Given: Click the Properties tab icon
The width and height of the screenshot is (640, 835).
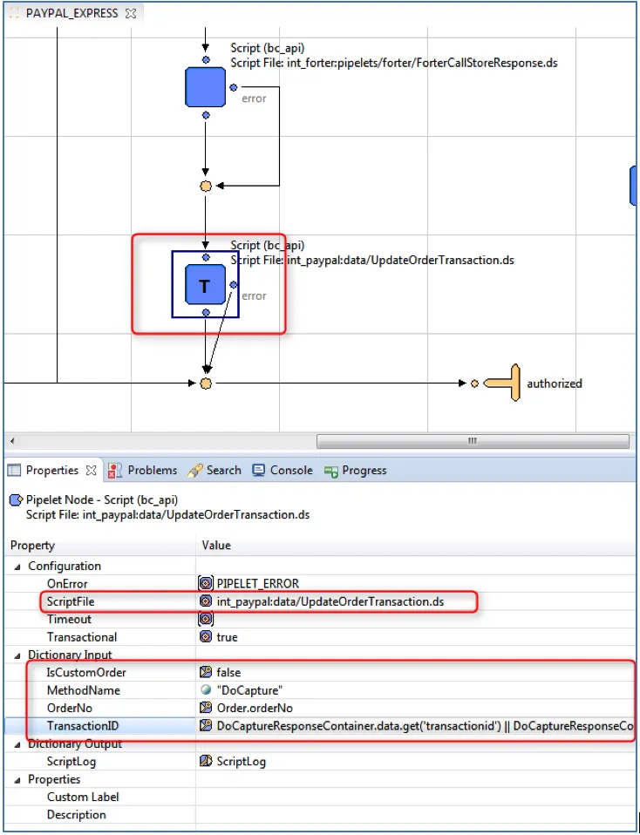Looking at the screenshot, I should [14, 470].
